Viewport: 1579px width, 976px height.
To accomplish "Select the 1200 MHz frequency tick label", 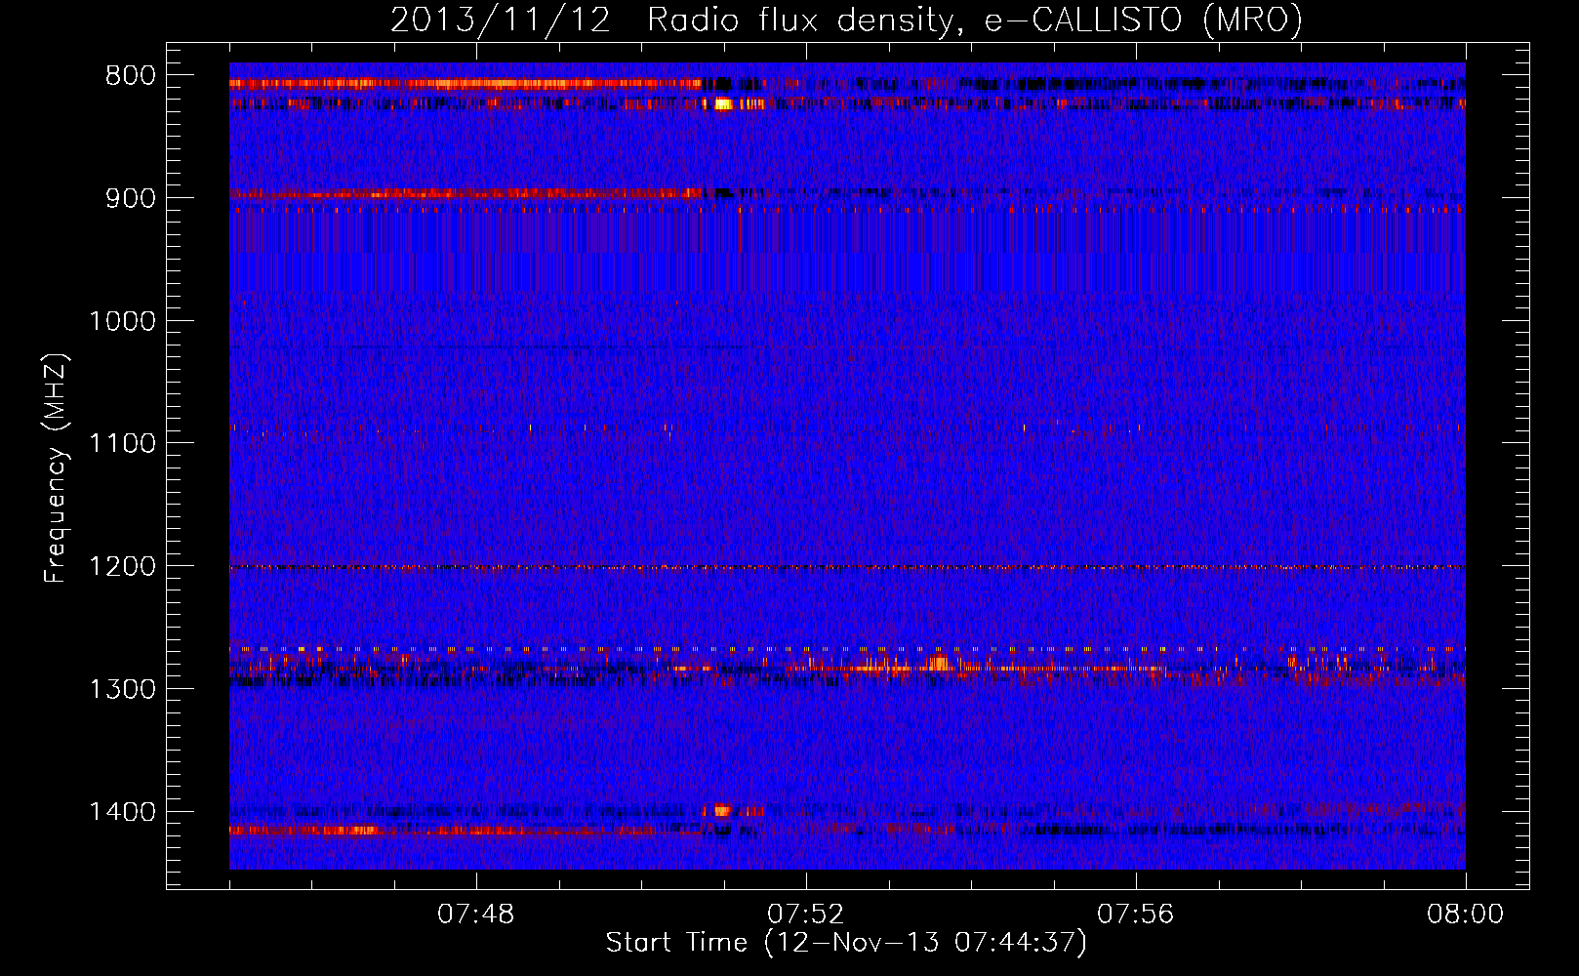I will coord(122,567).
